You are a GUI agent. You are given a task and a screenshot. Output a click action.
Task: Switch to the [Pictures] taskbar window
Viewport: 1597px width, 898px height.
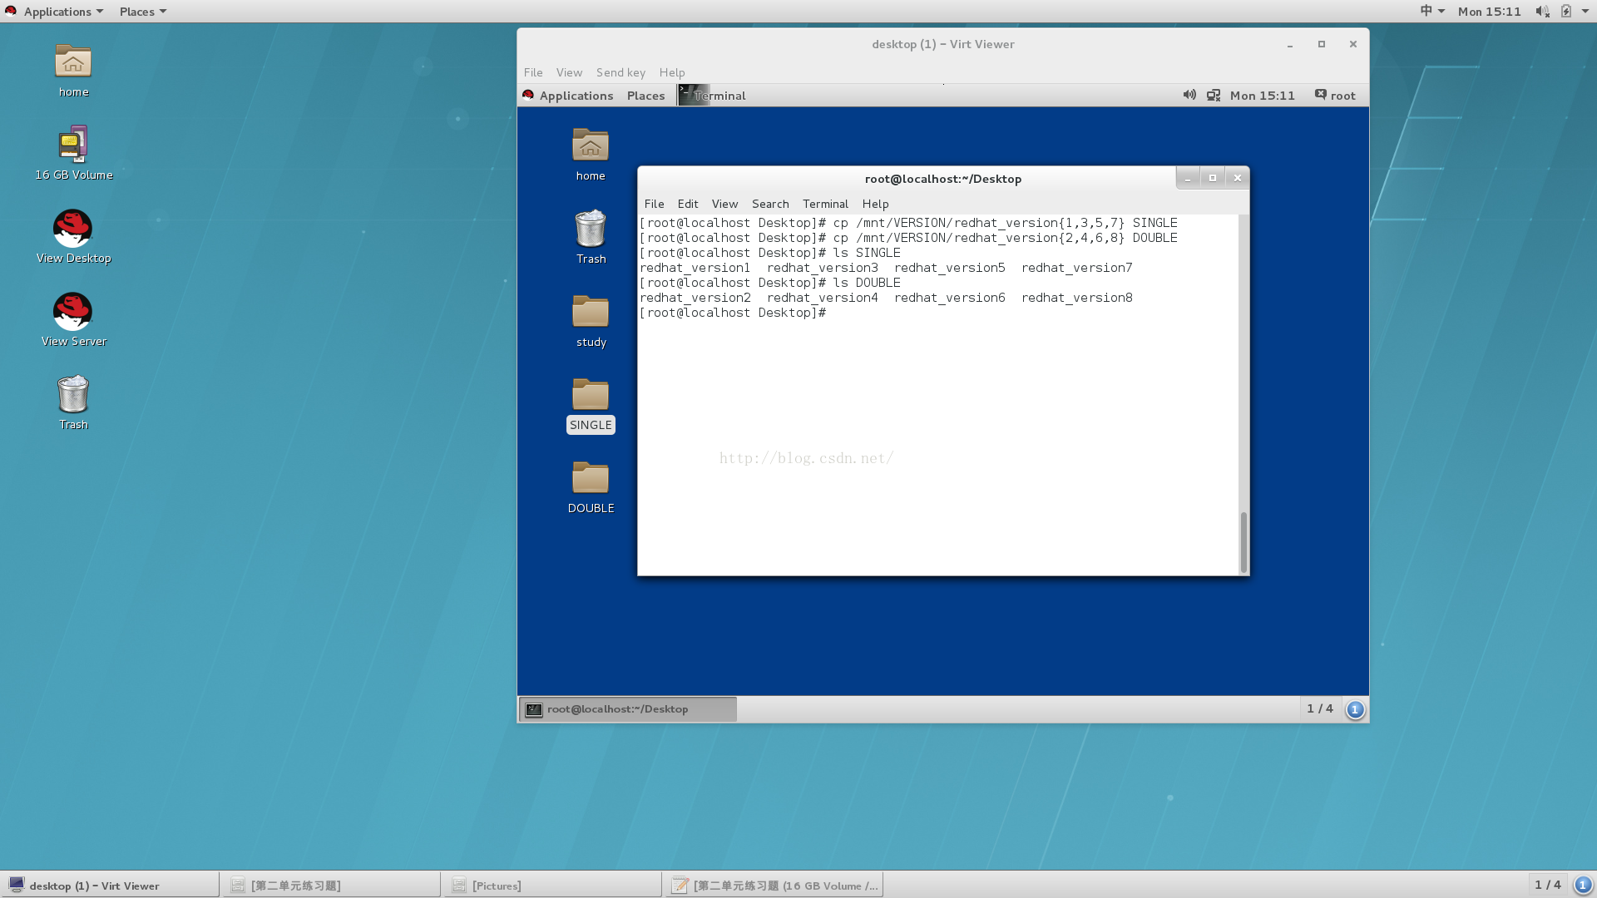pos(551,886)
